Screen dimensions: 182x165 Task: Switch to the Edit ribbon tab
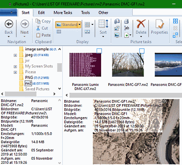point(41,13)
